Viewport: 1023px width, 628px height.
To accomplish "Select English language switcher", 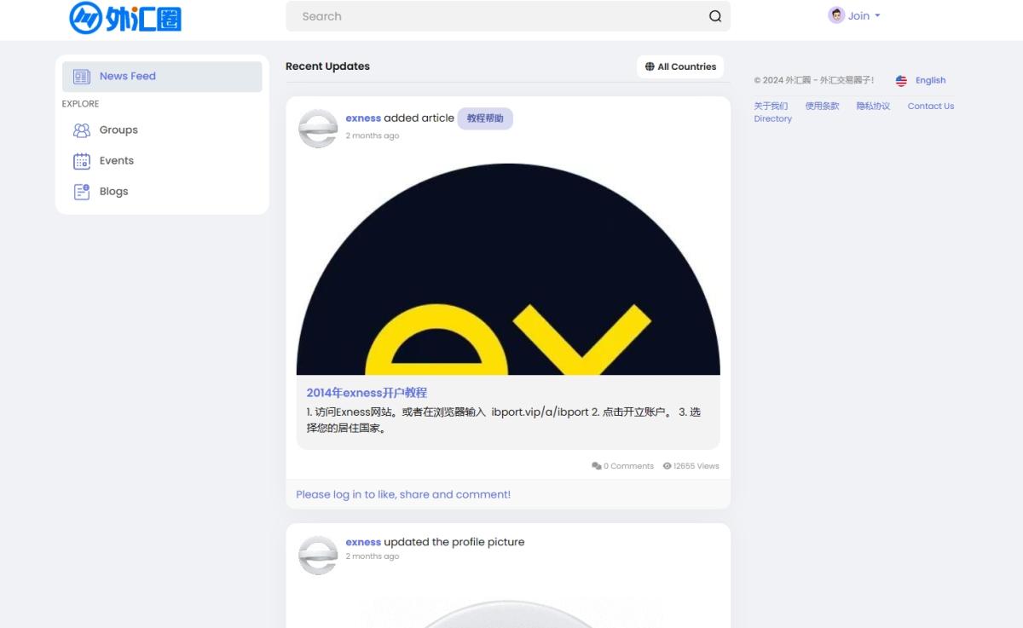I will pyautogui.click(x=930, y=81).
